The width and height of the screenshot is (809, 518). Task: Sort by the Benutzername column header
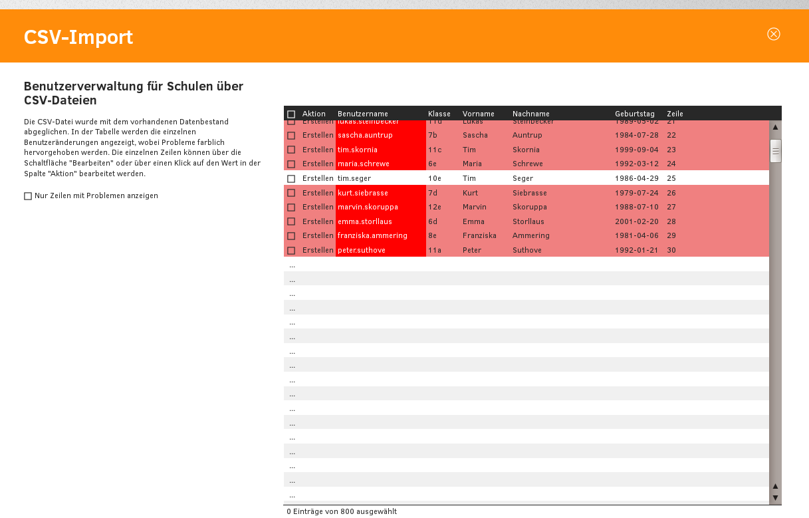(362, 114)
